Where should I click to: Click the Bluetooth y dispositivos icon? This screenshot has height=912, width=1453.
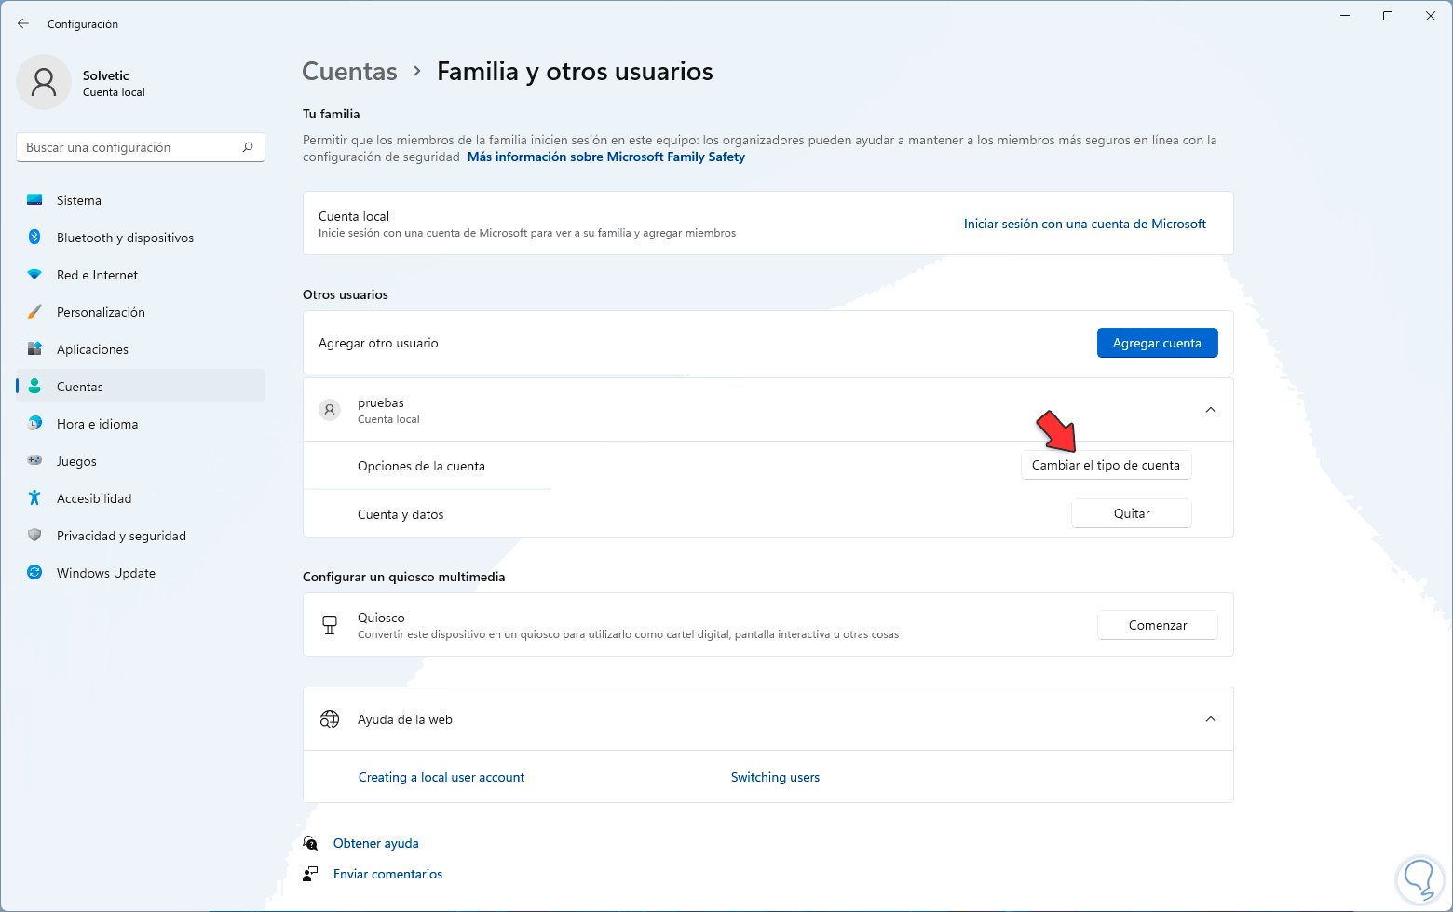(x=34, y=238)
